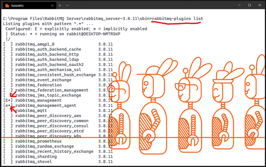The width and height of the screenshot is (266, 167).
Task: Click 'Status: * = running on rabbit@DESKTOP-NMTR5KP'
Action: click(x=65, y=34)
